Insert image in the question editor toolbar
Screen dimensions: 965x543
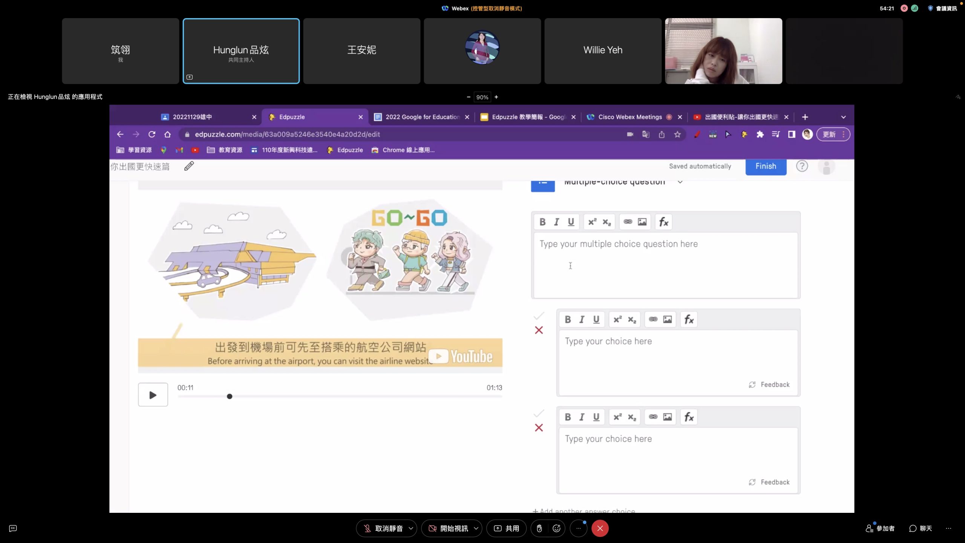pos(642,222)
